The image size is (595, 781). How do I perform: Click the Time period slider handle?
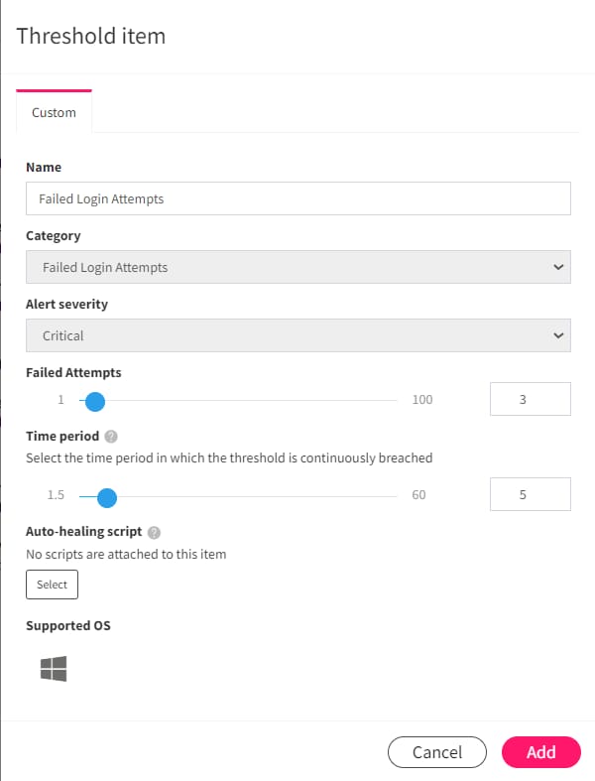107,495
